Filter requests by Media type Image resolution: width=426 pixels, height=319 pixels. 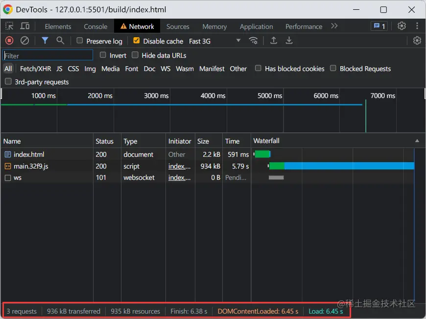[x=110, y=69]
